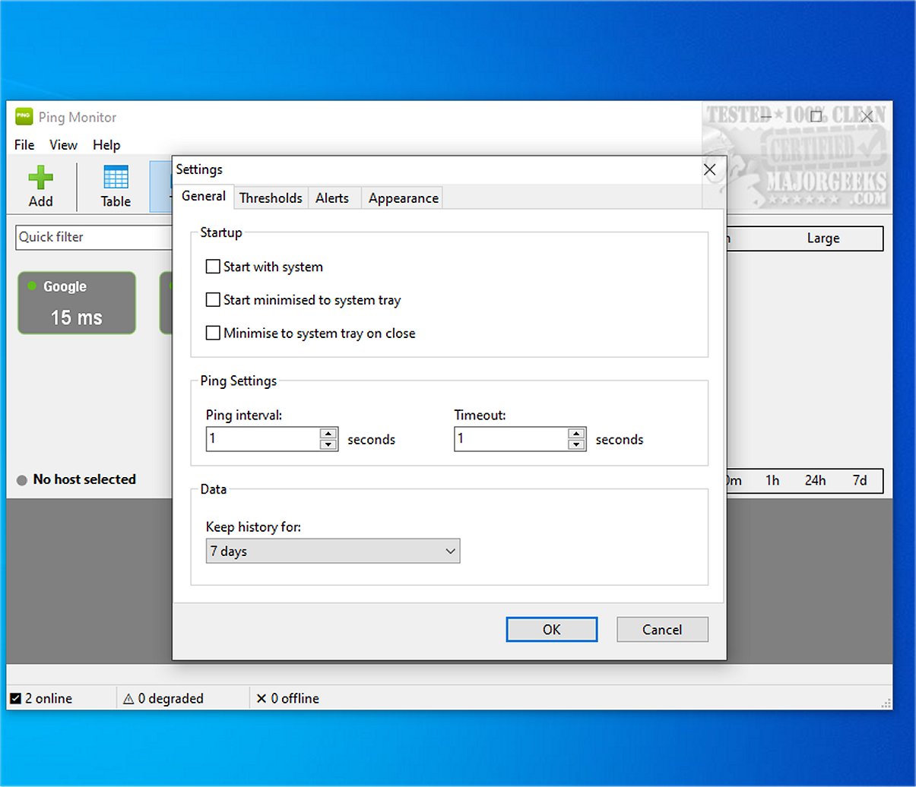916x787 pixels.
Task: Decrease Timeout with down arrow
Action: 576,444
